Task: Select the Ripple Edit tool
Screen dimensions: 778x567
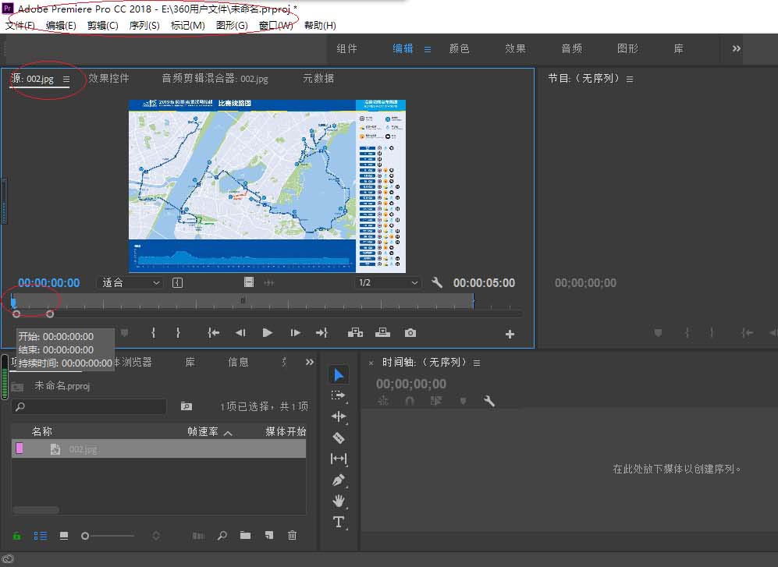Action: tap(338, 416)
